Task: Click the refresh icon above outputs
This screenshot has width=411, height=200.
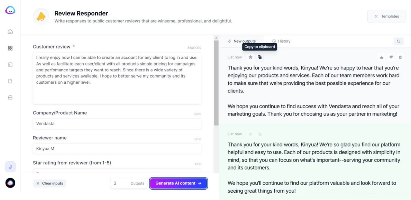Action: pos(399,41)
